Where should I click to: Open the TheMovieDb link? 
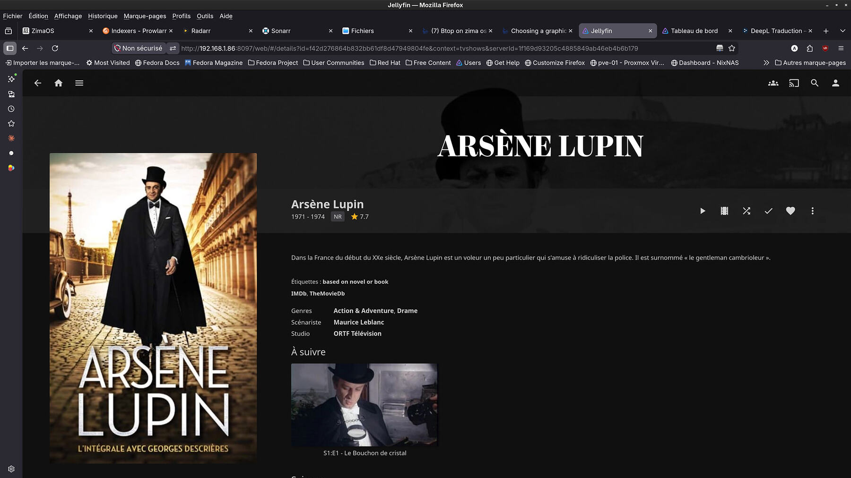tap(327, 294)
